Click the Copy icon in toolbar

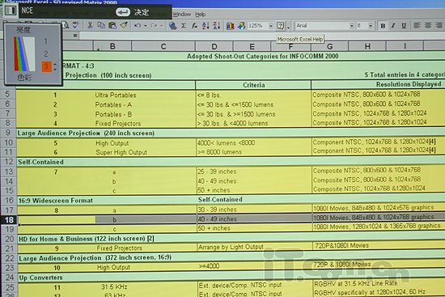(101, 26)
